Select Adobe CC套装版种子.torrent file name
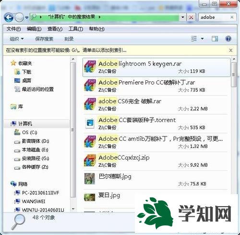240x235 pixels. 137,120
